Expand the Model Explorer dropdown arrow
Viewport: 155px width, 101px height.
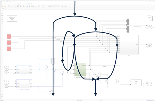click(25, 6)
